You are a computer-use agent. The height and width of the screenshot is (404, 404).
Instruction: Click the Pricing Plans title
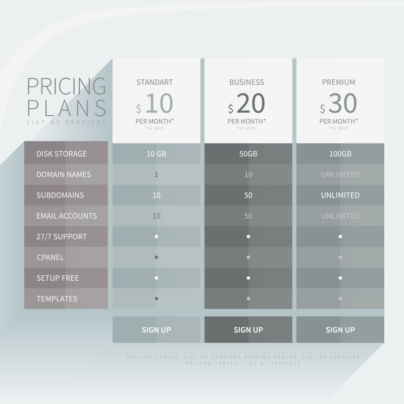[66, 96]
